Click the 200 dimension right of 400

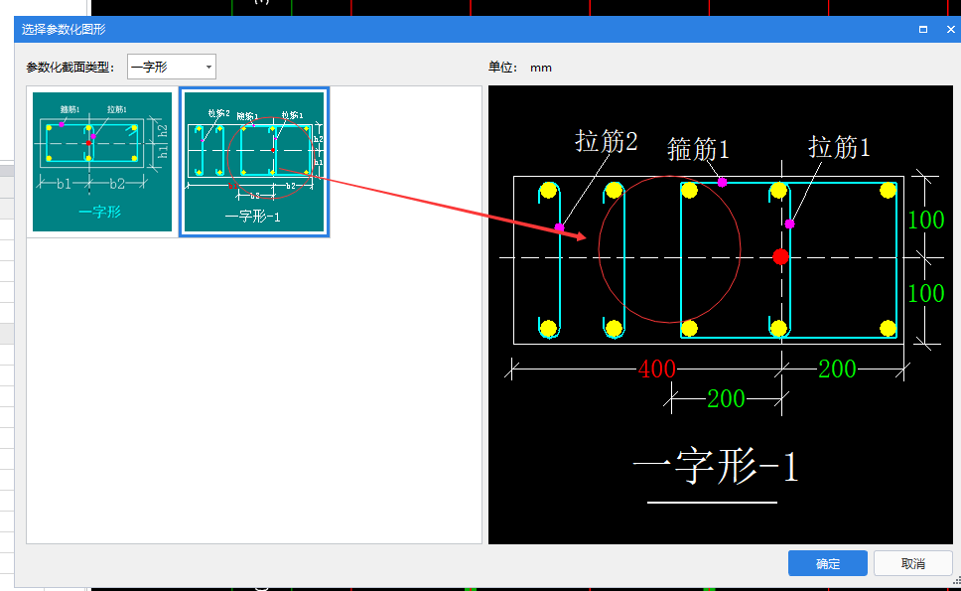pyautogui.click(x=837, y=369)
